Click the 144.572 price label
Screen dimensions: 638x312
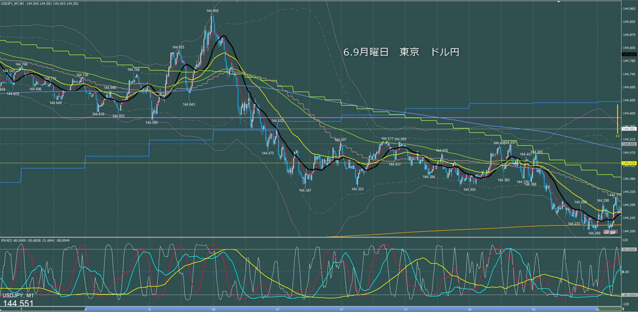pyautogui.click(x=277, y=121)
